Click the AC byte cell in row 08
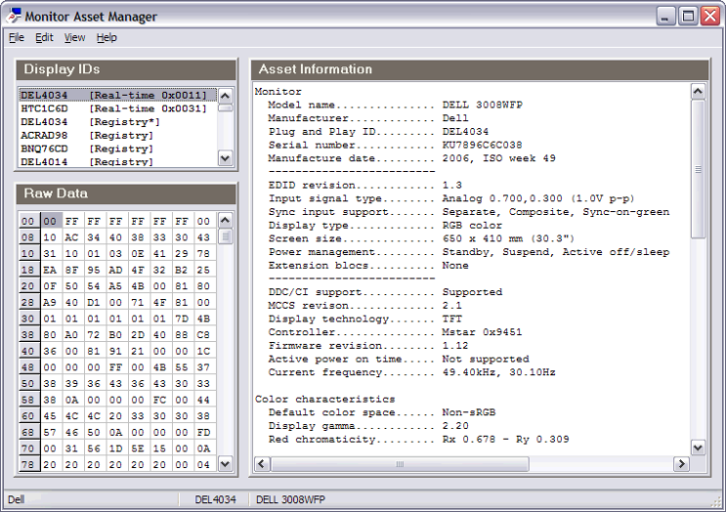The height and width of the screenshot is (512, 726). click(x=72, y=237)
